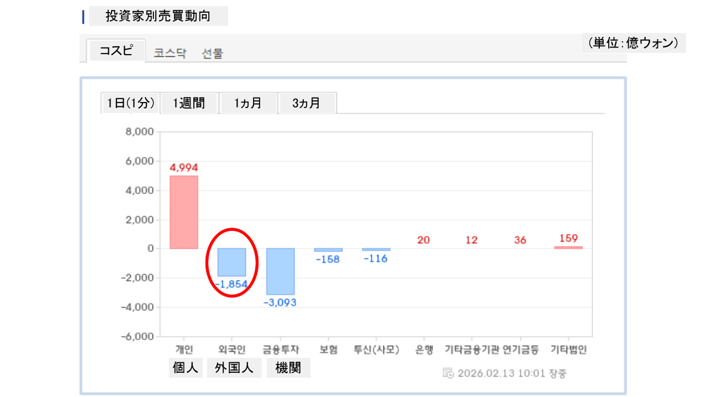Click the red 개인 bar showing 4,994

[184, 212]
